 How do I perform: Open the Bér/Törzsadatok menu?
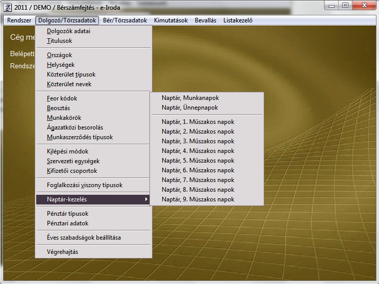click(x=124, y=20)
